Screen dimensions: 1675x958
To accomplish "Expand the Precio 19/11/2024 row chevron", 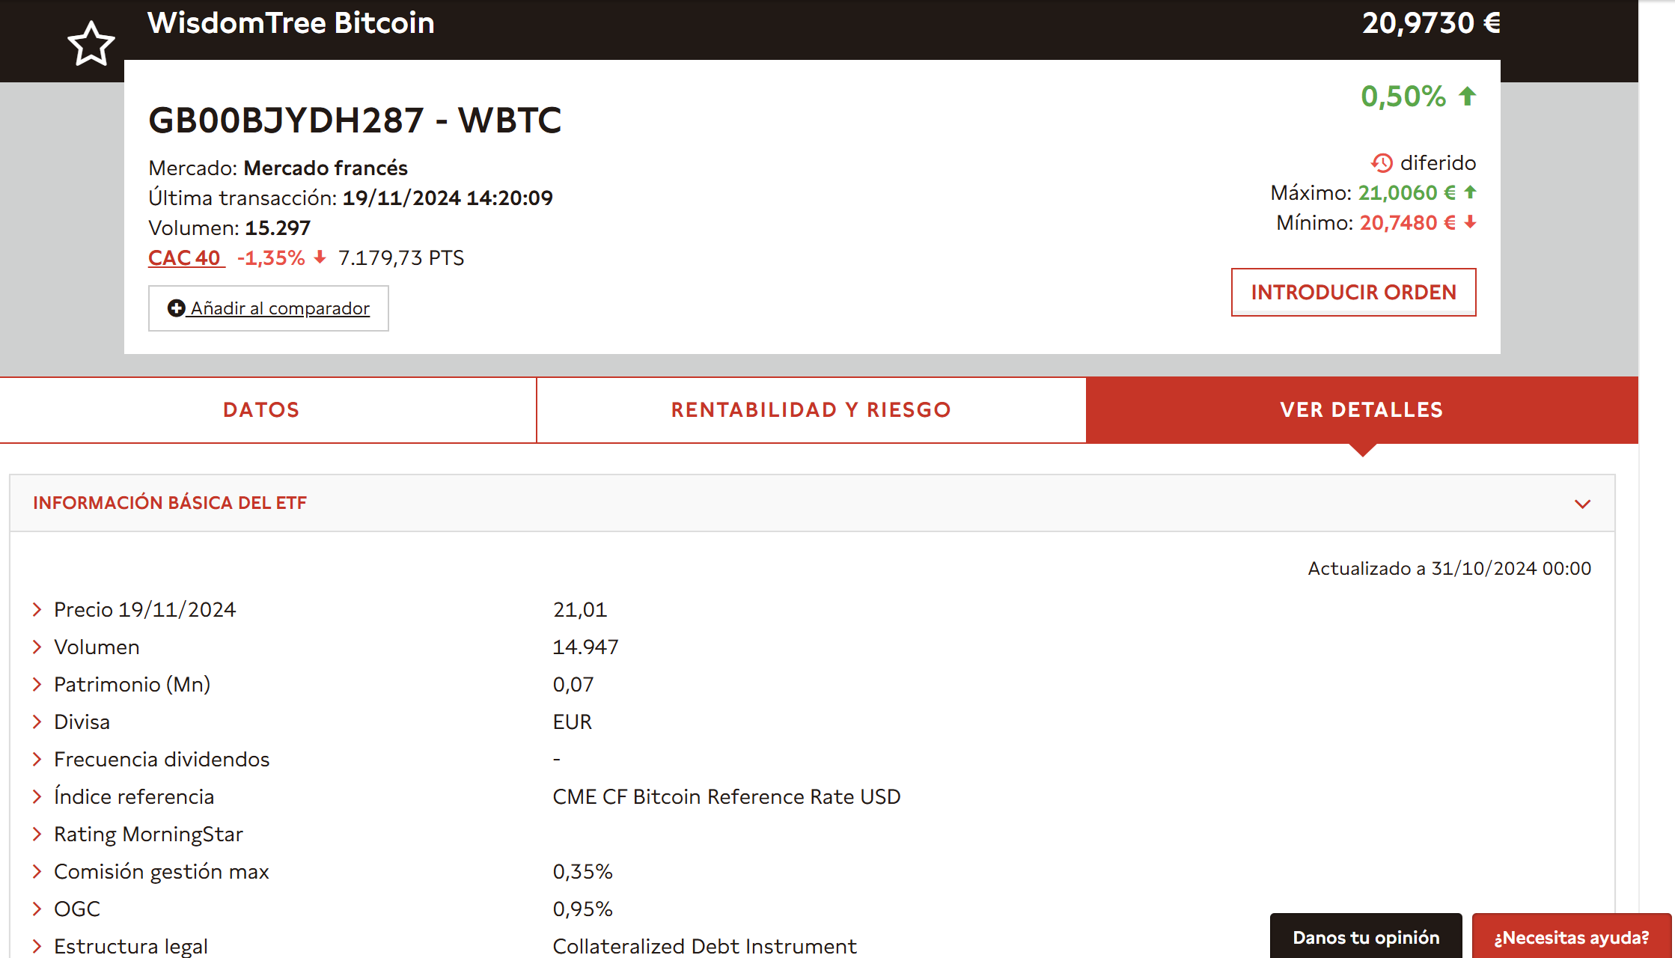I will [x=37, y=609].
